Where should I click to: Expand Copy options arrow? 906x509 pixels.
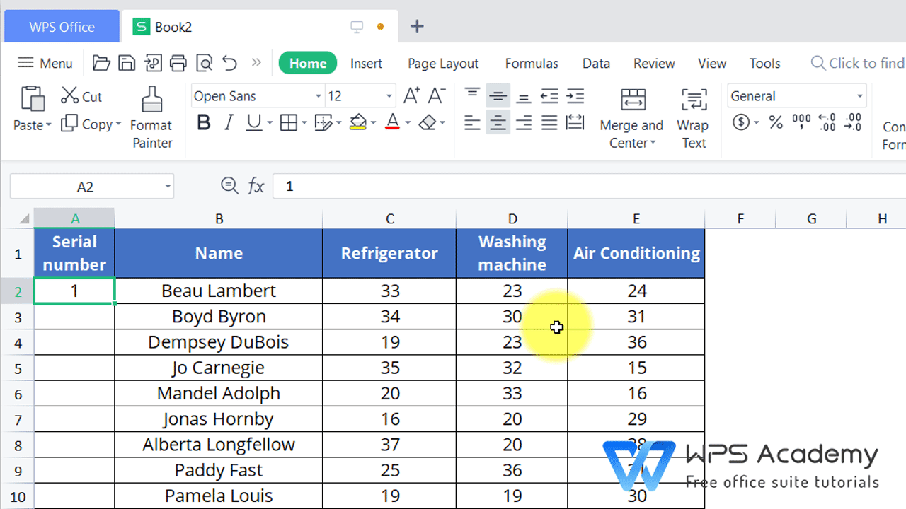coord(118,124)
